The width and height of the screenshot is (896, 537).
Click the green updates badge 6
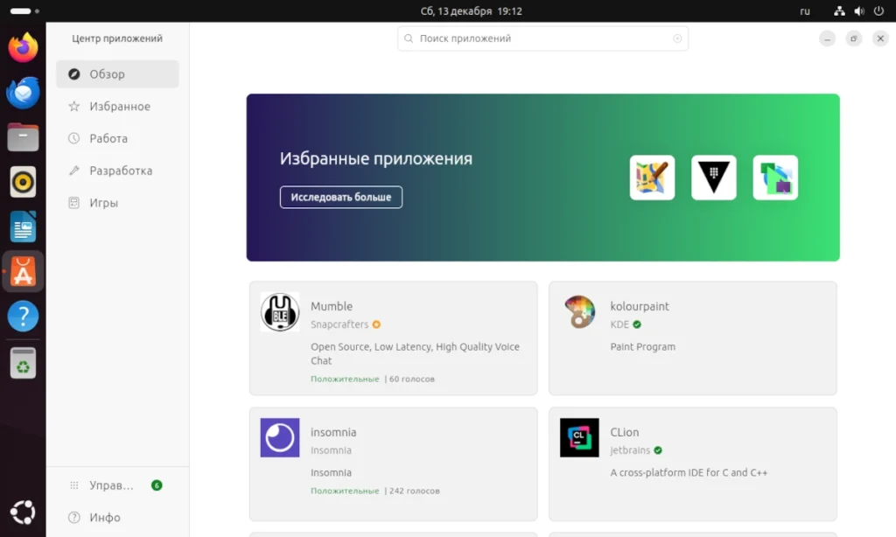pyautogui.click(x=157, y=485)
